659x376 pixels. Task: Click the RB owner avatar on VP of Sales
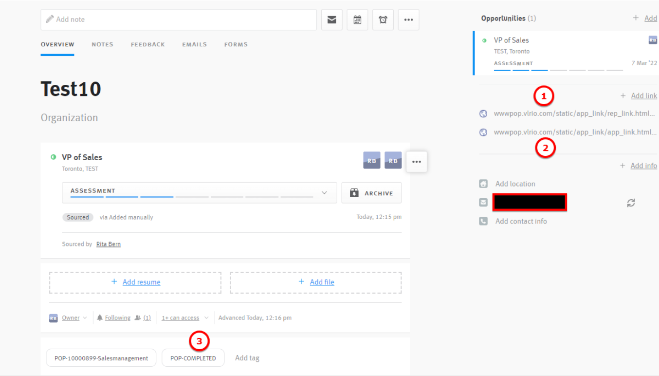[x=372, y=160]
